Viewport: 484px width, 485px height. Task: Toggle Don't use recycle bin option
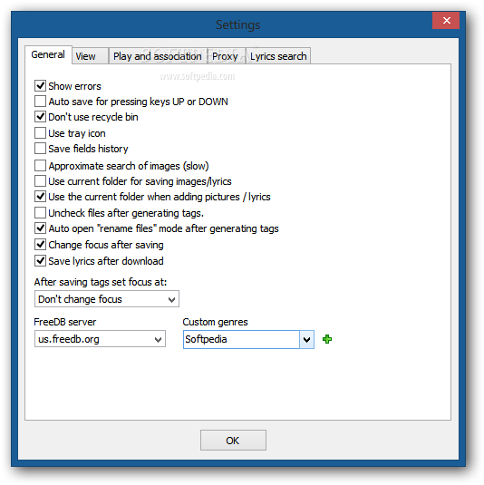coord(40,117)
